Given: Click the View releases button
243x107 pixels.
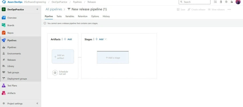Looking at the screenshot, I should click(x=216, y=10).
